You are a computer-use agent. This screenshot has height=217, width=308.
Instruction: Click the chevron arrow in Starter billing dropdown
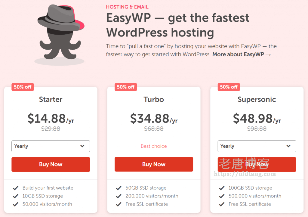coord(82,146)
